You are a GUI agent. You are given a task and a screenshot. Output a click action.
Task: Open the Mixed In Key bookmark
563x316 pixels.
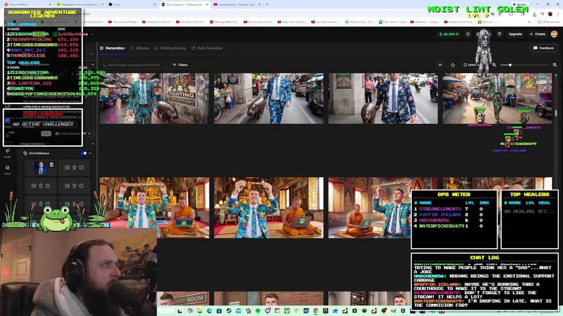(360, 22)
